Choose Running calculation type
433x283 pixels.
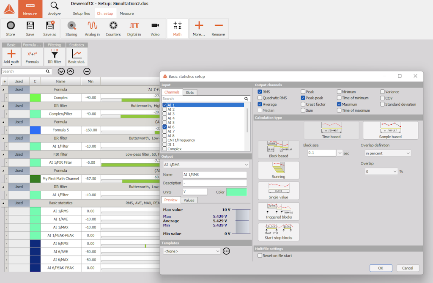pos(279,170)
